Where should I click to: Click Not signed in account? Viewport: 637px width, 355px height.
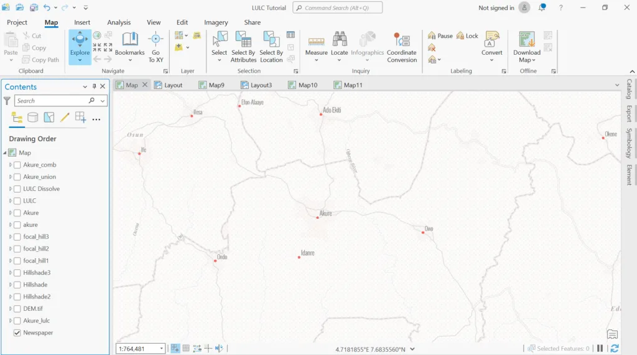coord(496,7)
